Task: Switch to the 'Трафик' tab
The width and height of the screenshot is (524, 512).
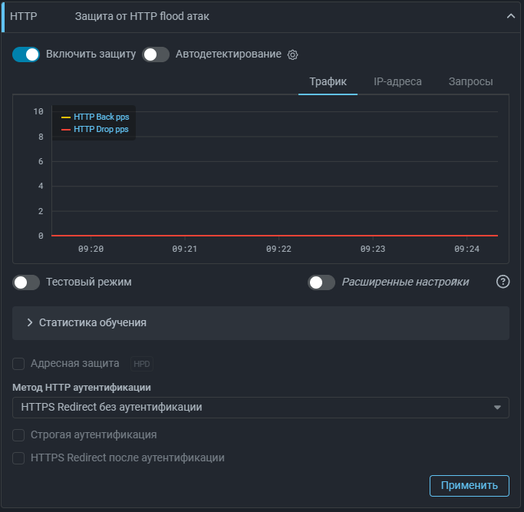Action: (328, 81)
